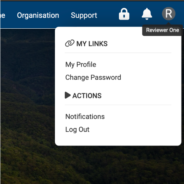Click the divider line under Actions
Image resolution: width=184 pixels, height=184 pixels.
[118, 105]
